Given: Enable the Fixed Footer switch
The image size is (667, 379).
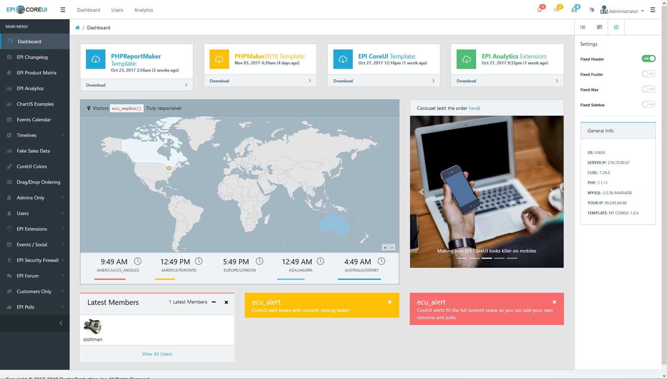Looking at the screenshot, I should click(648, 74).
